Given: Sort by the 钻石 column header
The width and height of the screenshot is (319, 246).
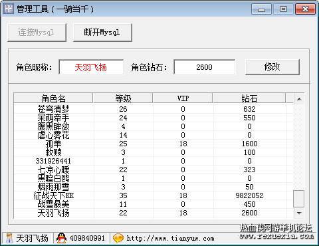Looking at the screenshot, I should pyautogui.click(x=249, y=98).
